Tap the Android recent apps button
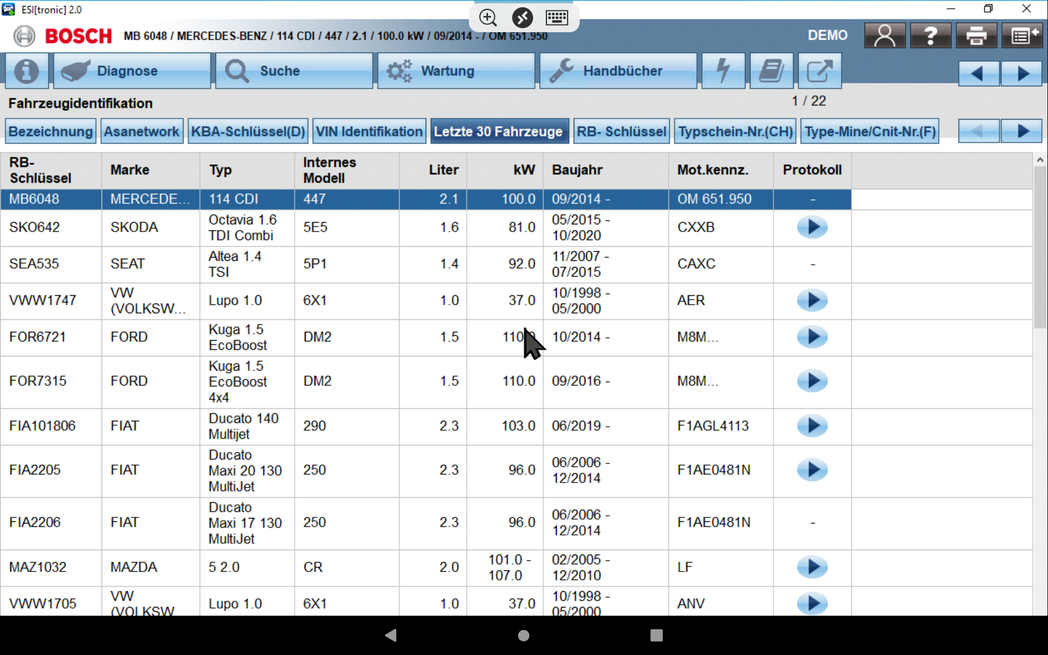 (657, 635)
